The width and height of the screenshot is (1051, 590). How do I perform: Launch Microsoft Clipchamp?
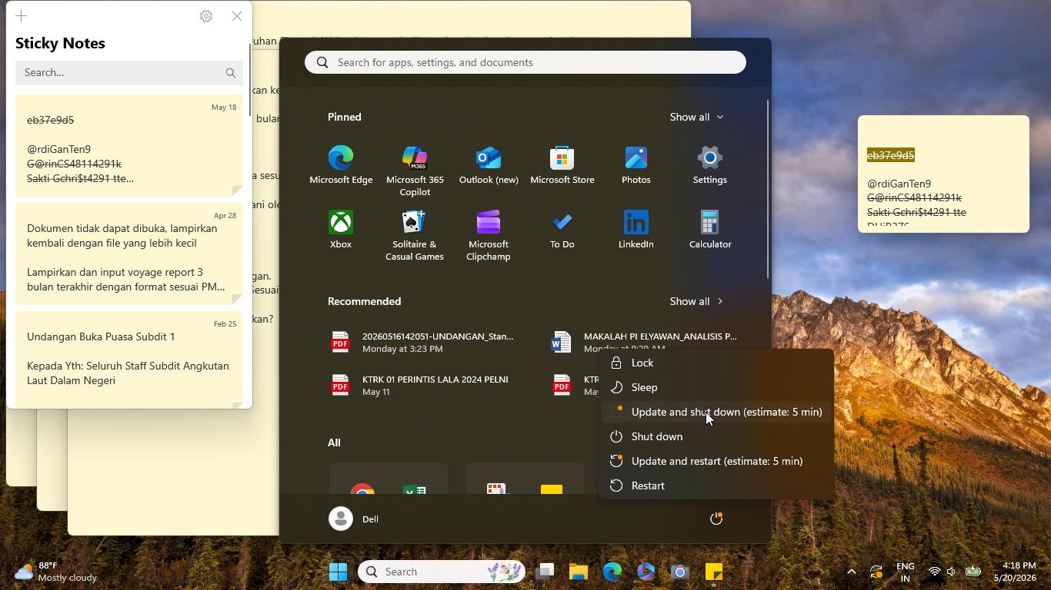(489, 236)
